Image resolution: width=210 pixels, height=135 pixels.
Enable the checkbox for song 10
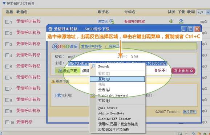pos(7,122)
